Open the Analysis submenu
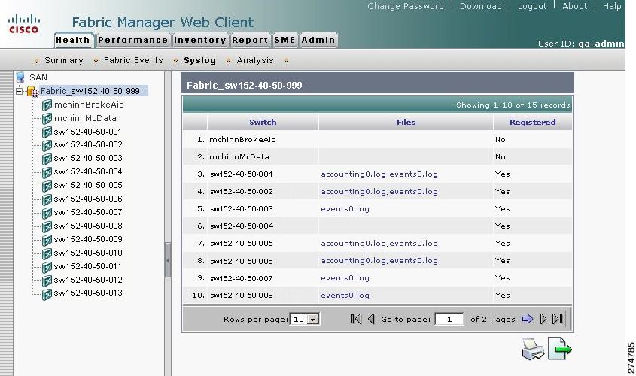Viewport: 636px width, 376px height. tap(255, 60)
